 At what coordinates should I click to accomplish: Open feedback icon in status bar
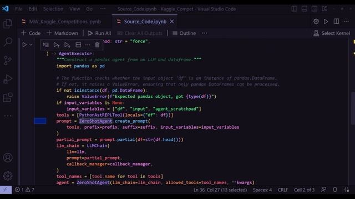click(x=323, y=190)
